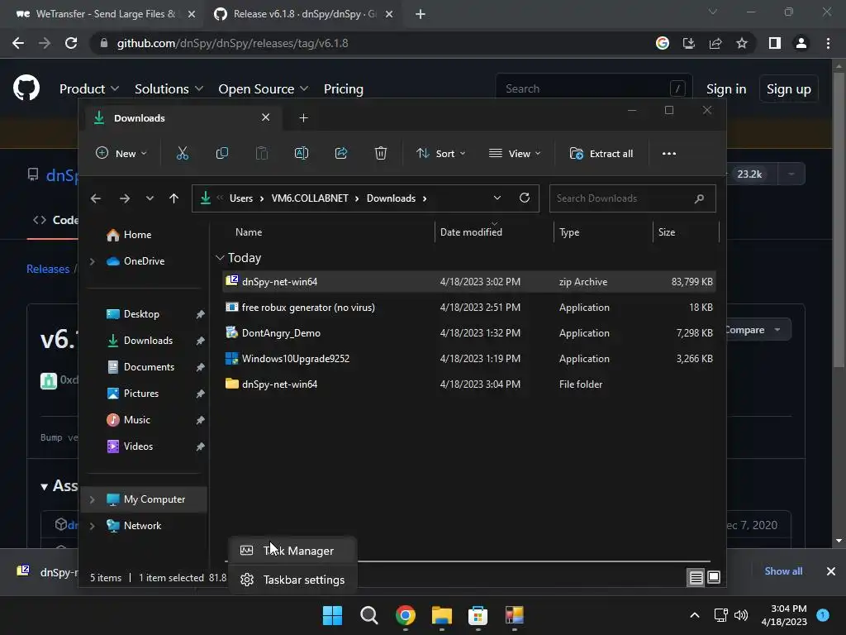
Task: Click the Share icon in Explorer toolbar
Action: pos(341,153)
